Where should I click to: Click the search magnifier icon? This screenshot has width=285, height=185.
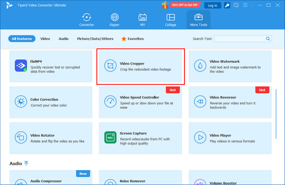point(268,39)
